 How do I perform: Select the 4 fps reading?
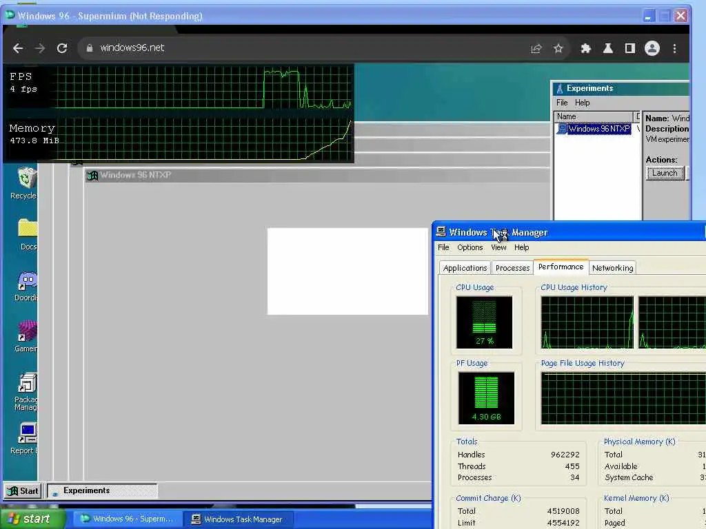click(x=23, y=89)
